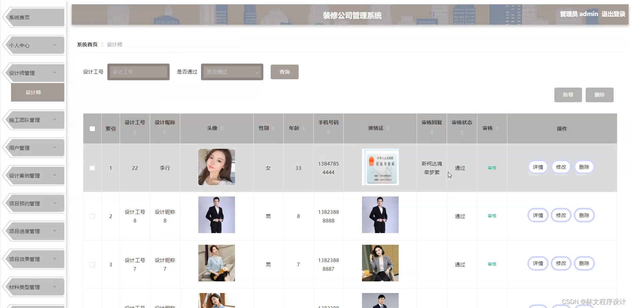Tick the select-all checkbox in header

[92, 129]
